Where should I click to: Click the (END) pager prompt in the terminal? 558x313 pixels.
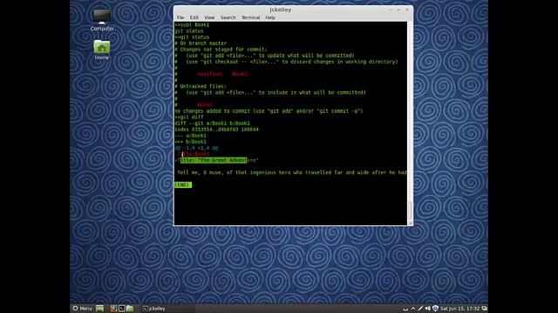[183, 185]
